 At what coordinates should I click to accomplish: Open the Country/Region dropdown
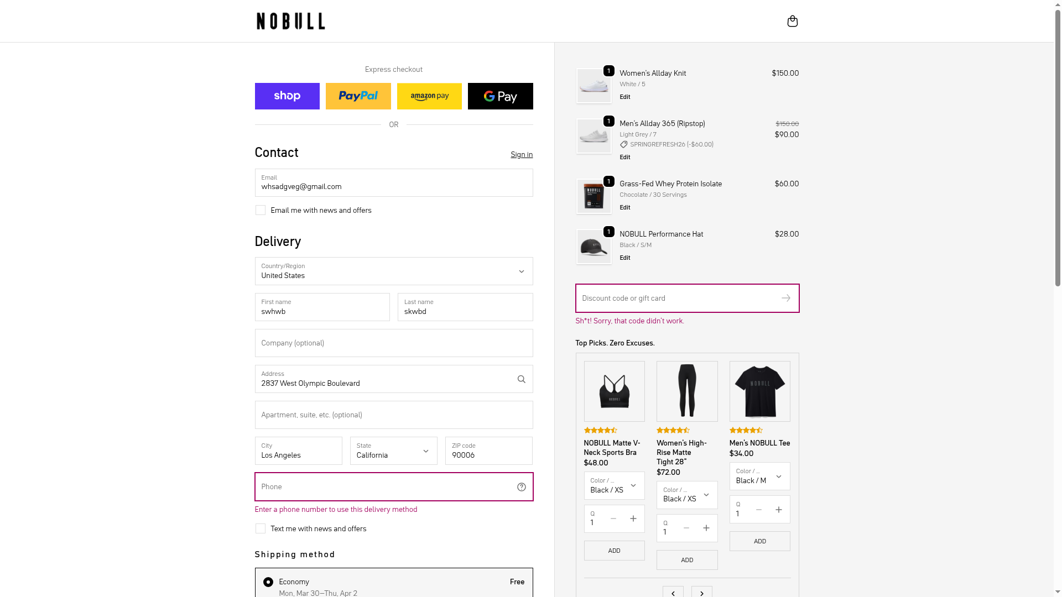(x=393, y=271)
